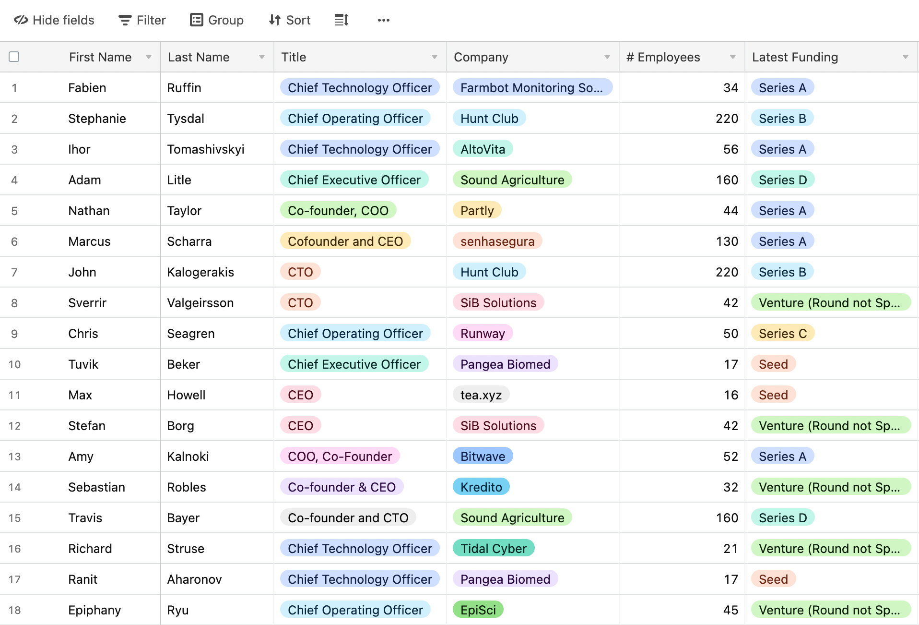Image resolution: width=919 pixels, height=625 pixels.
Task: Select the Tidal Cyber company tag
Action: (x=494, y=549)
